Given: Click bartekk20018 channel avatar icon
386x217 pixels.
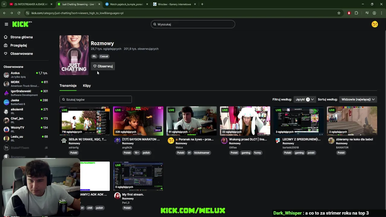Looking at the screenshot, I should (x=278, y=141).
